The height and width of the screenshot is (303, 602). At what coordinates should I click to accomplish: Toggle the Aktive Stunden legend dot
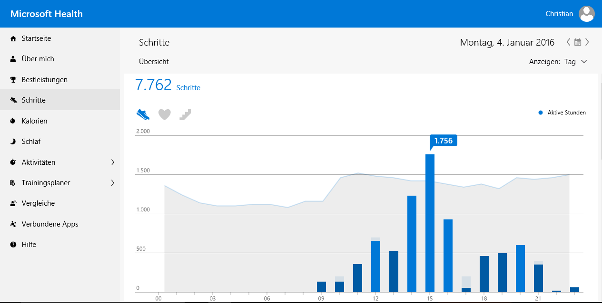[541, 113]
